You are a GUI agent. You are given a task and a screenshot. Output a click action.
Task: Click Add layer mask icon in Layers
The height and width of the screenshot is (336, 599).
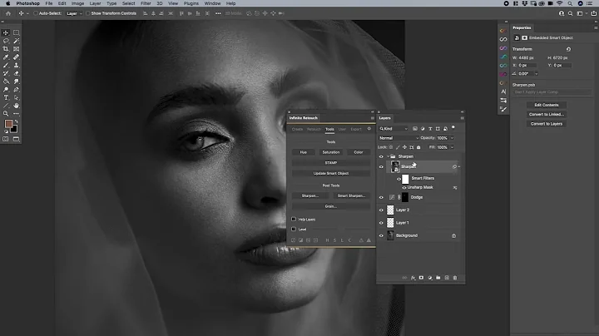(421, 278)
